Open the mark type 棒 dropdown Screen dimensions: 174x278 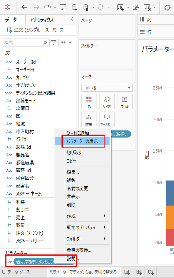coord(107,88)
